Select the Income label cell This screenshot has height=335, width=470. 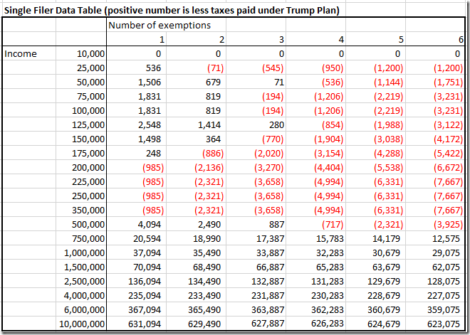pyautogui.click(x=29, y=54)
